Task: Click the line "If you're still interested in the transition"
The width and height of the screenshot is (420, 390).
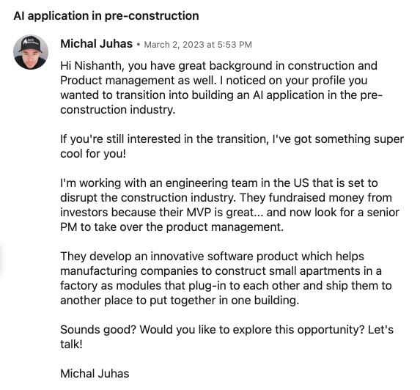Action: pyautogui.click(x=232, y=139)
